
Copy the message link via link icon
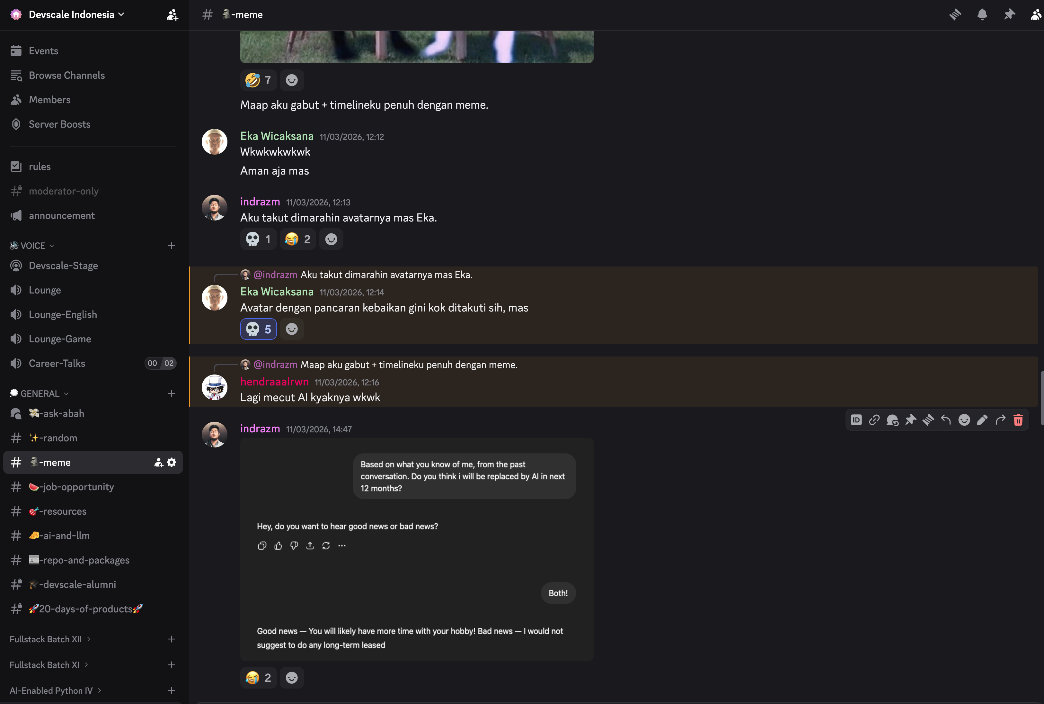874,420
